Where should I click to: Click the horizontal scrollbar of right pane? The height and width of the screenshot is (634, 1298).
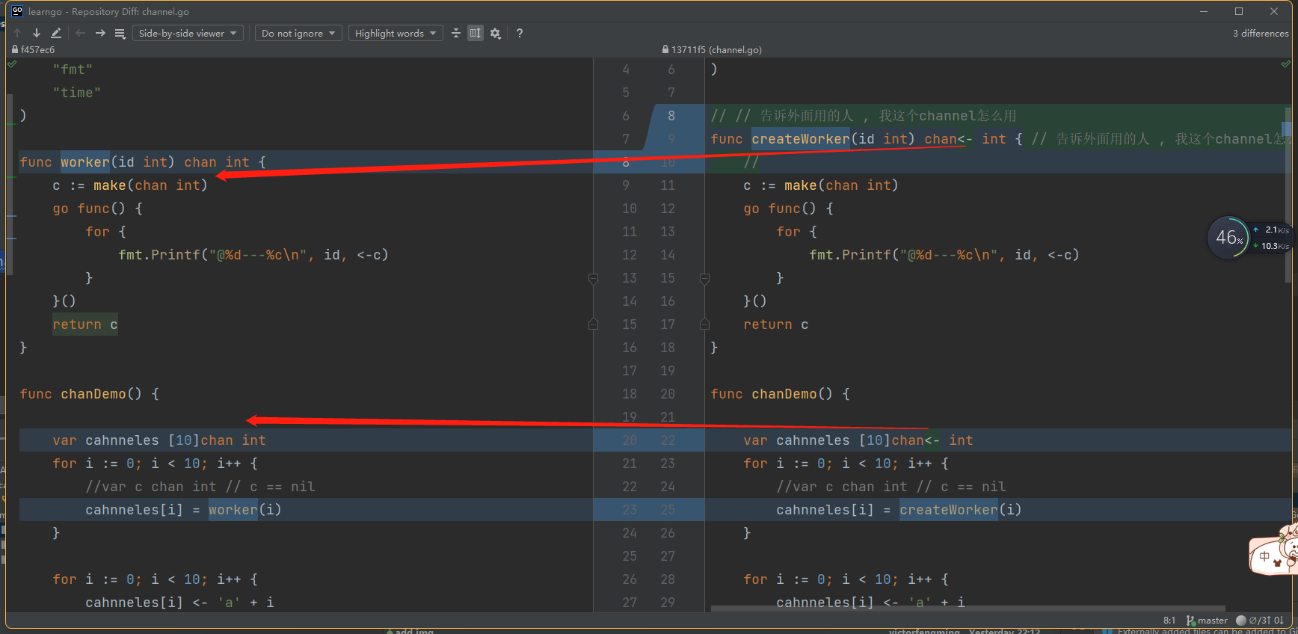968,609
